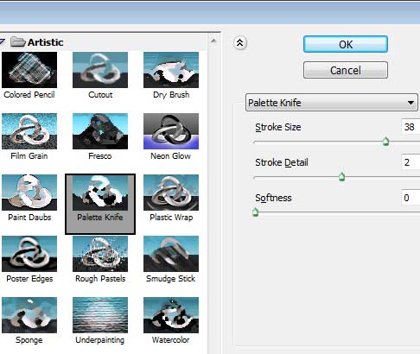420x354 pixels.
Task: Open the Palette Knife filter dropdown
Action: pyautogui.click(x=332, y=103)
